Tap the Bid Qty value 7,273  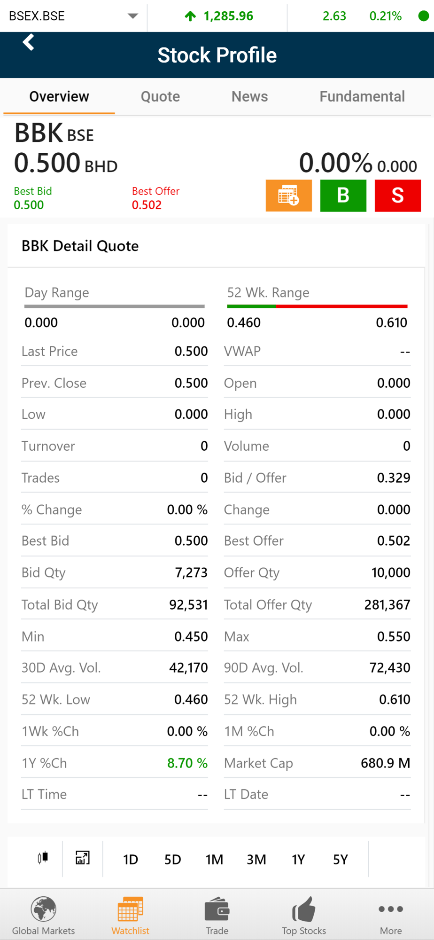pyautogui.click(x=191, y=572)
